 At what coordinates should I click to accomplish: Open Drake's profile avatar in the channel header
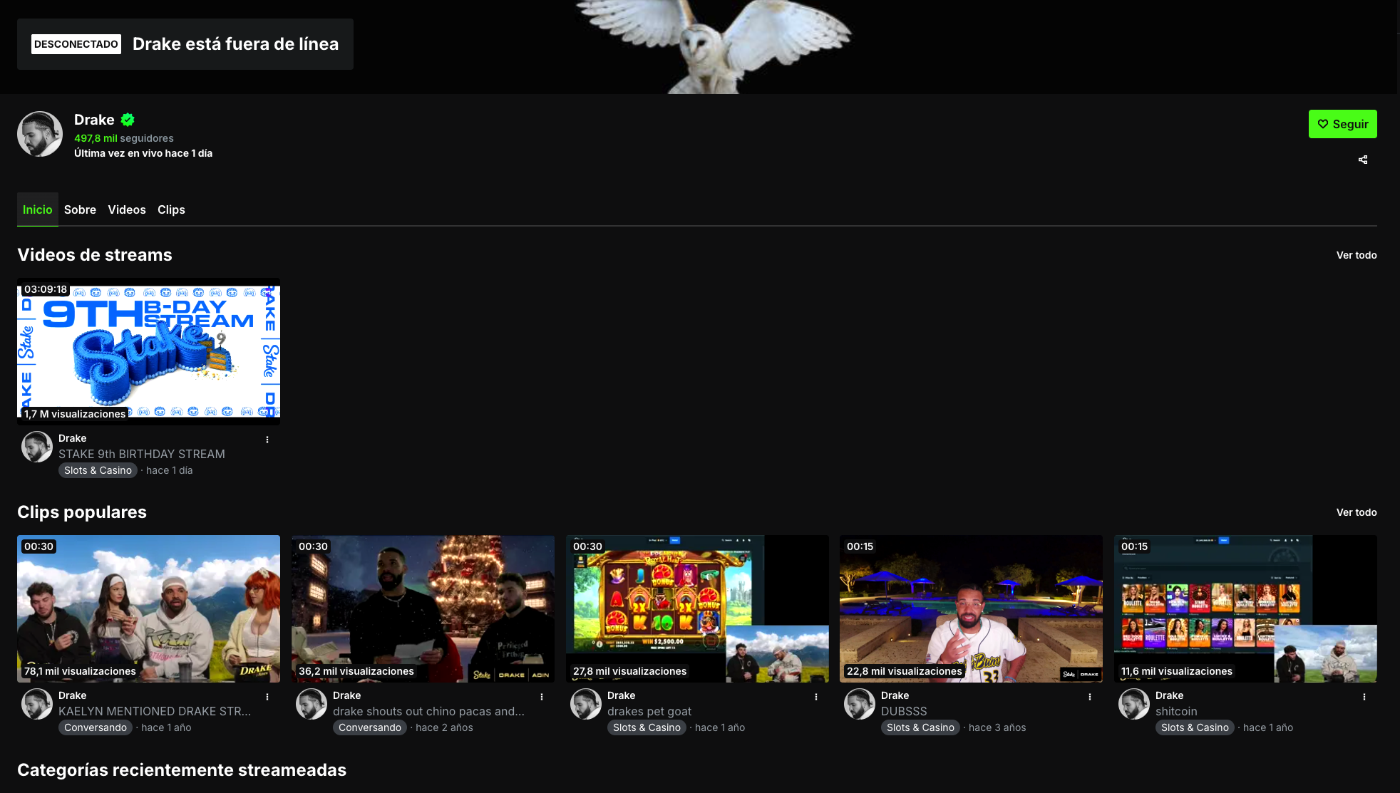point(40,134)
